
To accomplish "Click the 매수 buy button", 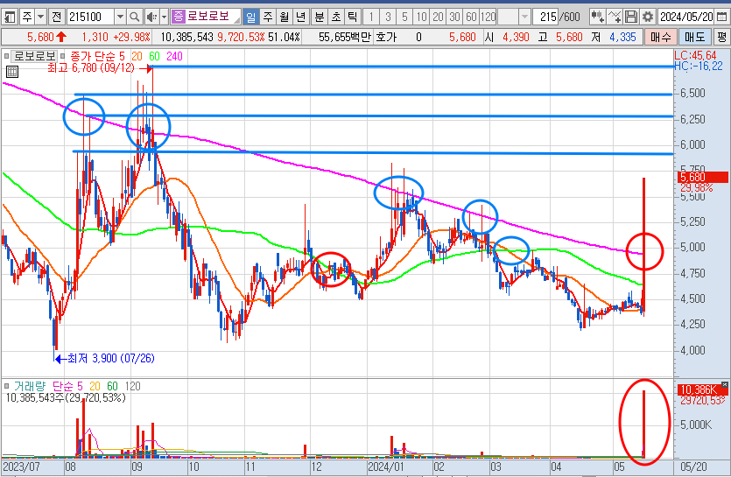I will pos(661,38).
